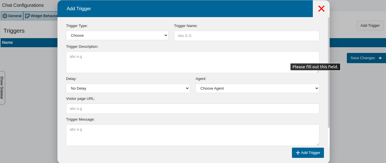This screenshot has width=386, height=163.
Task: Click the arrow icon on Save Changes
Action: 380,58
